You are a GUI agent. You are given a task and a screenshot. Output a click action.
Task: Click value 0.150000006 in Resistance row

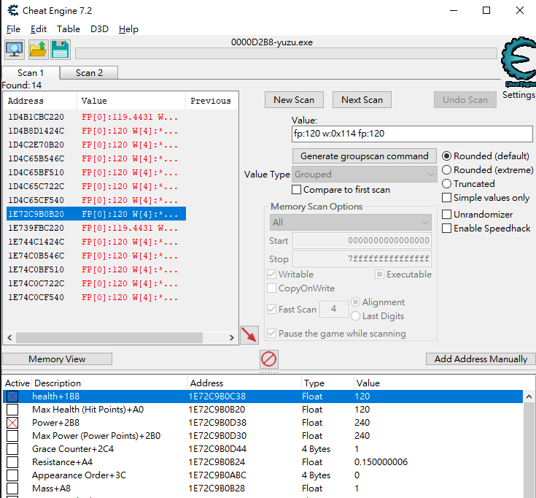tap(381, 462)
